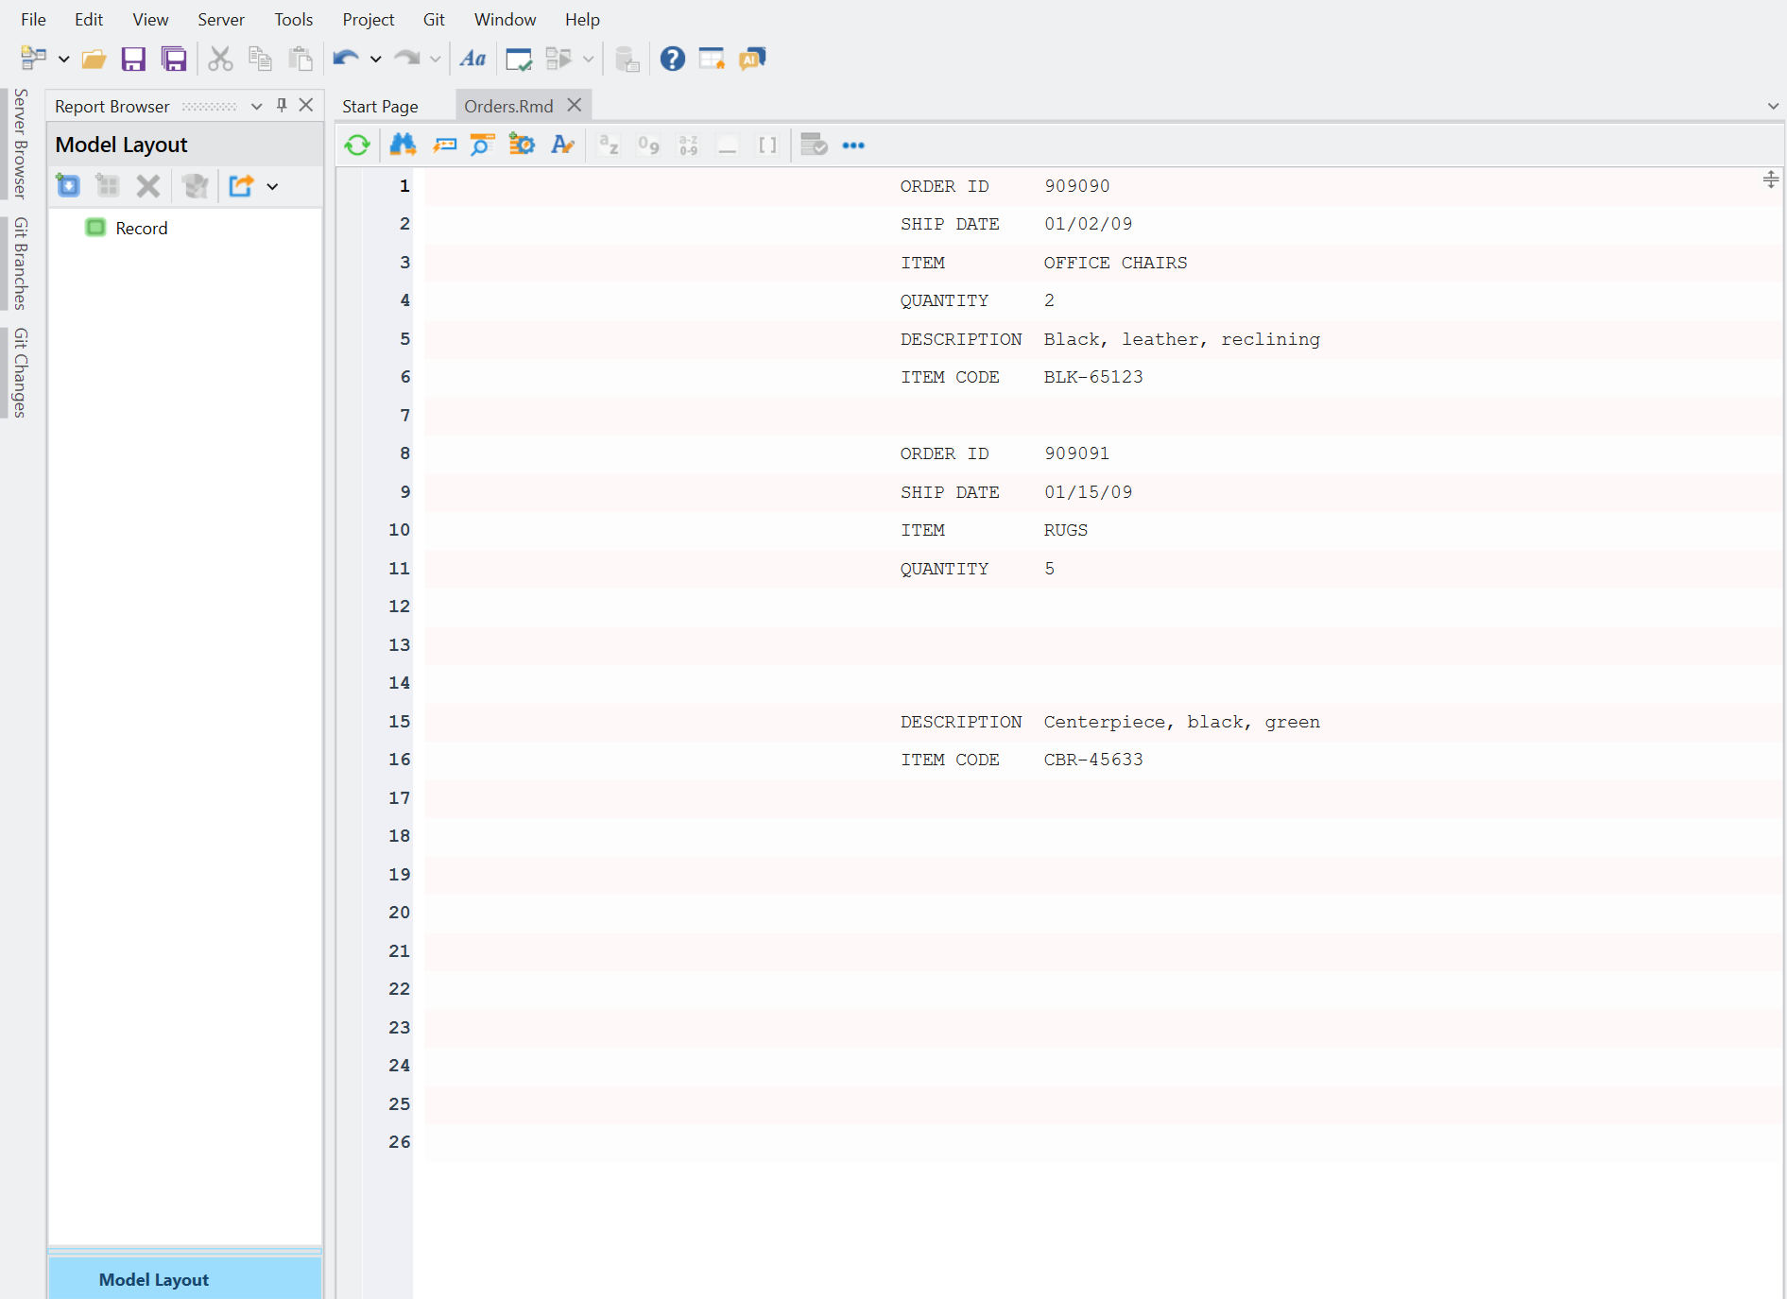1787x1299 pixels.
Task: Open the Project menu
Action: [368, 19]
